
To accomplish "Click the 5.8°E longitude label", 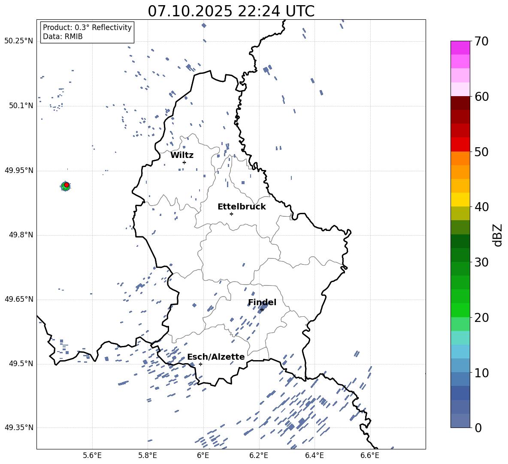I will click(x=148, y=455).
